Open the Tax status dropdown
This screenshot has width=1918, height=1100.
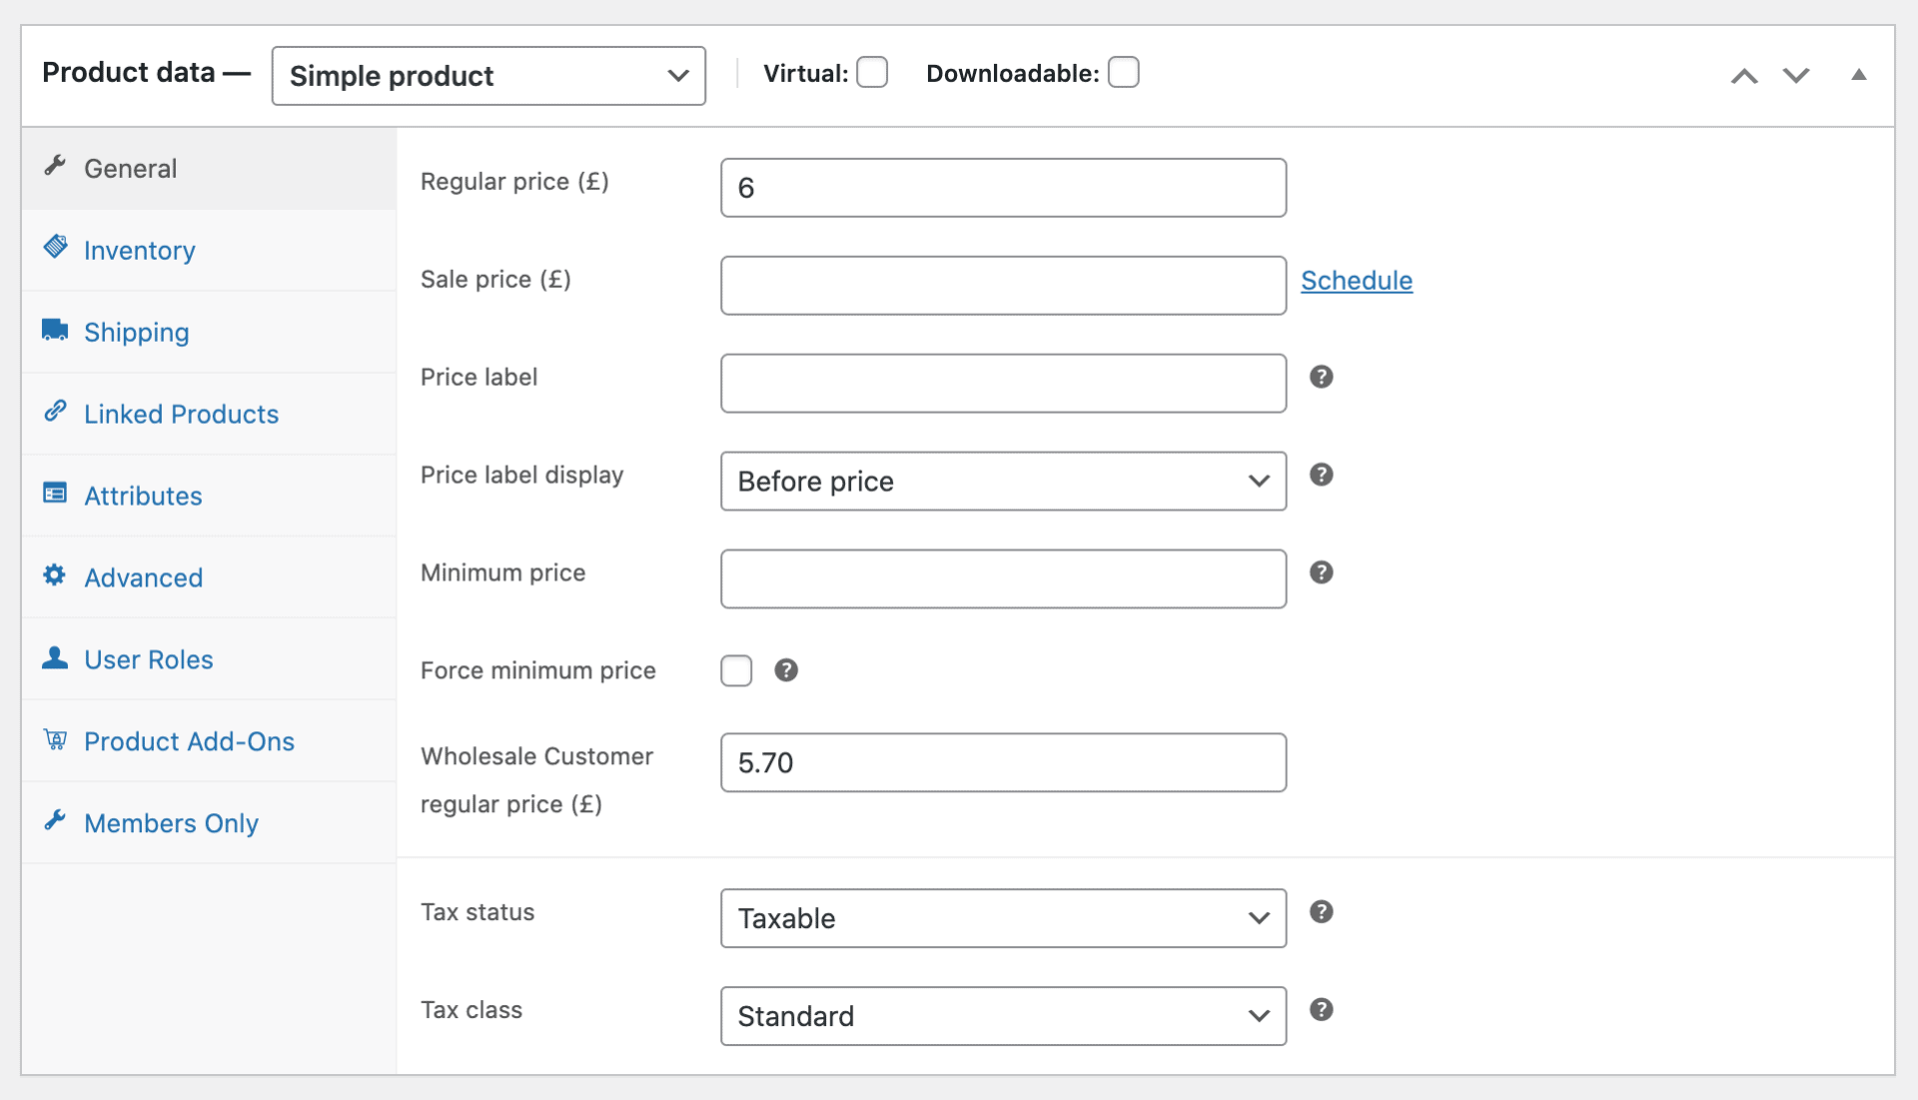pos(1003,918)
